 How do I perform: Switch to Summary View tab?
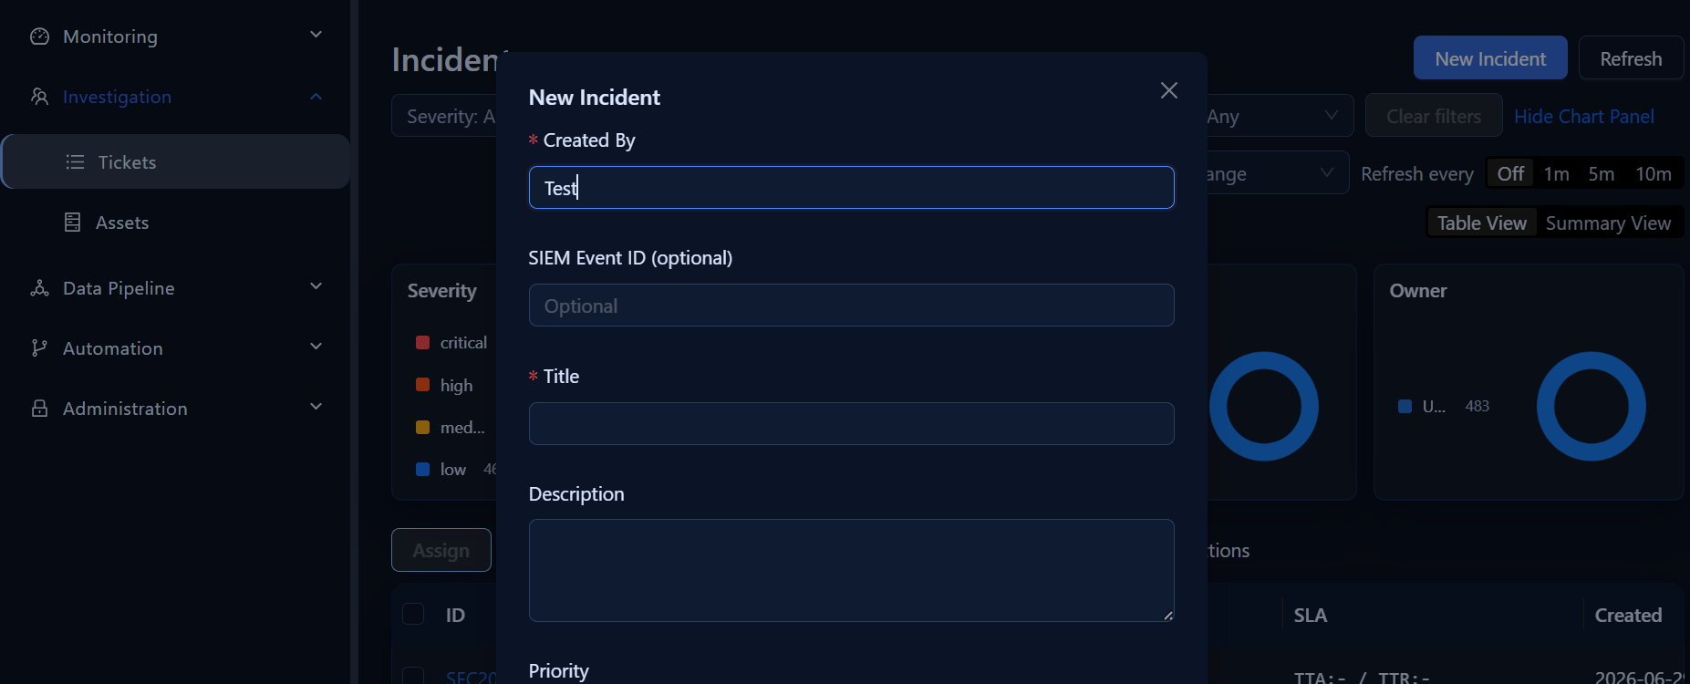click(x=1608, y=223)
